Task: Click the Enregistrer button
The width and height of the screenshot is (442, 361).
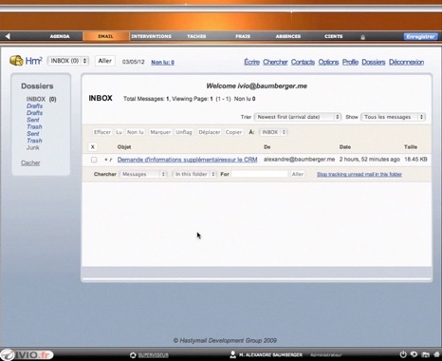Action: tap(420, 36)
